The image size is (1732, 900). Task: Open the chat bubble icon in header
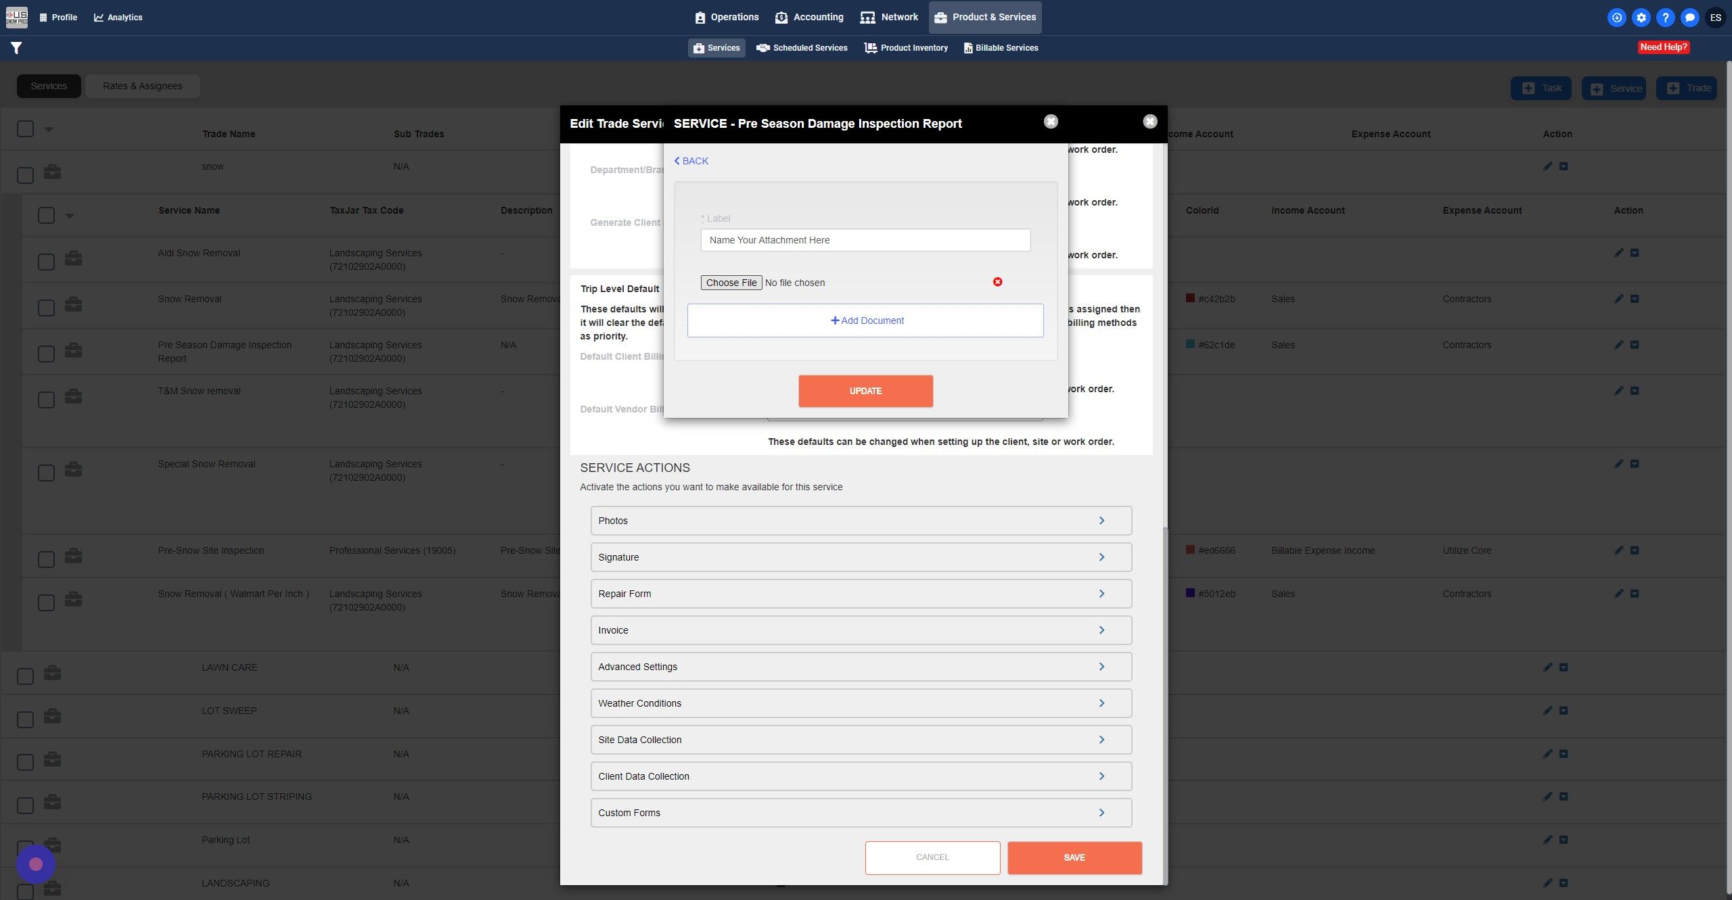click(1689, 18)
